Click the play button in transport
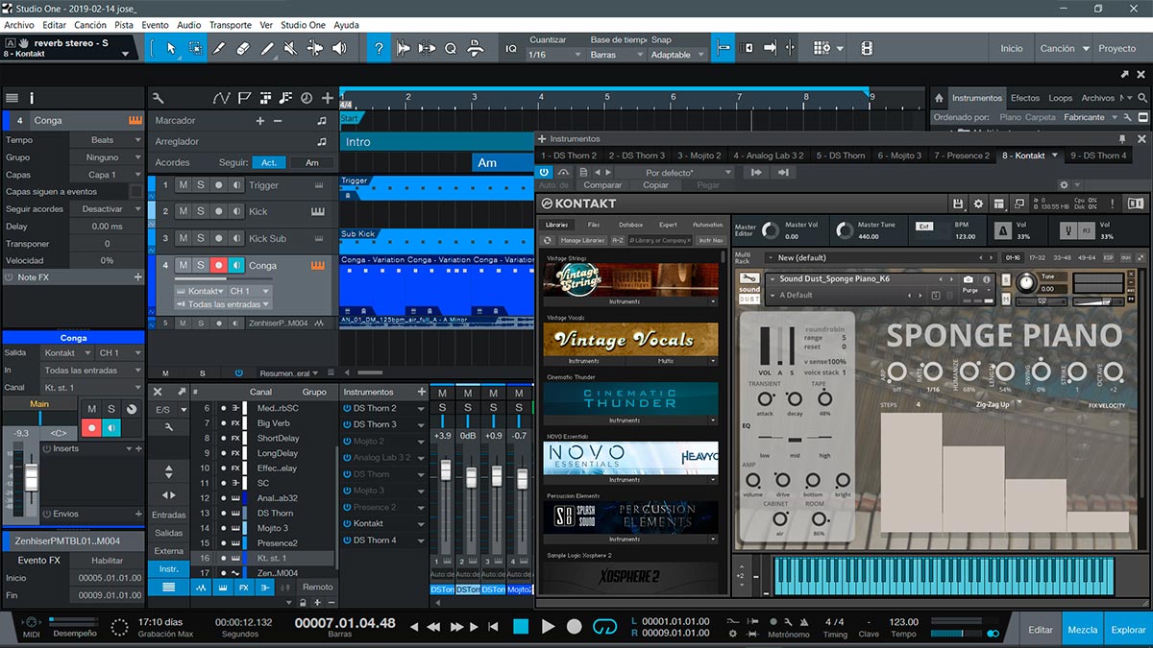The width and height of the screenshot is (1153, 648). point(549,626)
